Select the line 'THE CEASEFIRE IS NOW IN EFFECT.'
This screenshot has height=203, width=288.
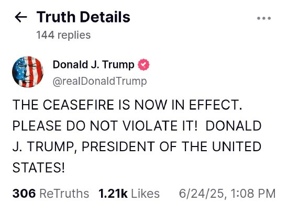click(127, 105)
